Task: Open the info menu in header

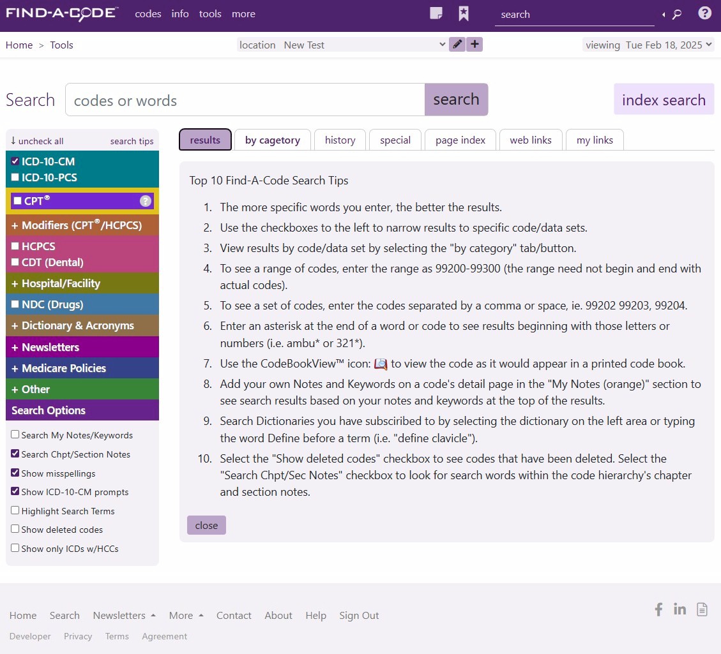Action: pos(180,14)
